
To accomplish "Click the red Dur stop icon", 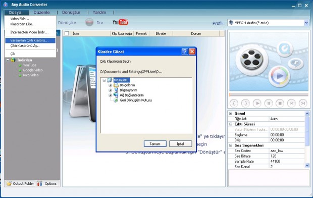I will [x=89, y=22].
